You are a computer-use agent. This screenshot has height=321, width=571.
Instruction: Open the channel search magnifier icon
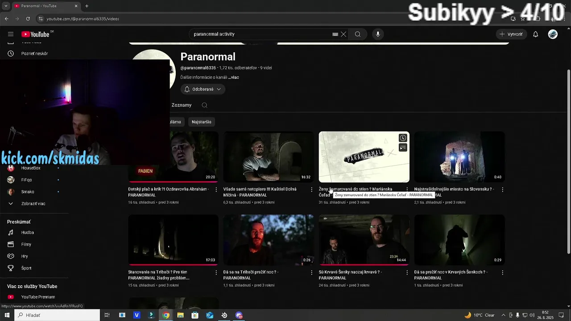tap(204, 105)
